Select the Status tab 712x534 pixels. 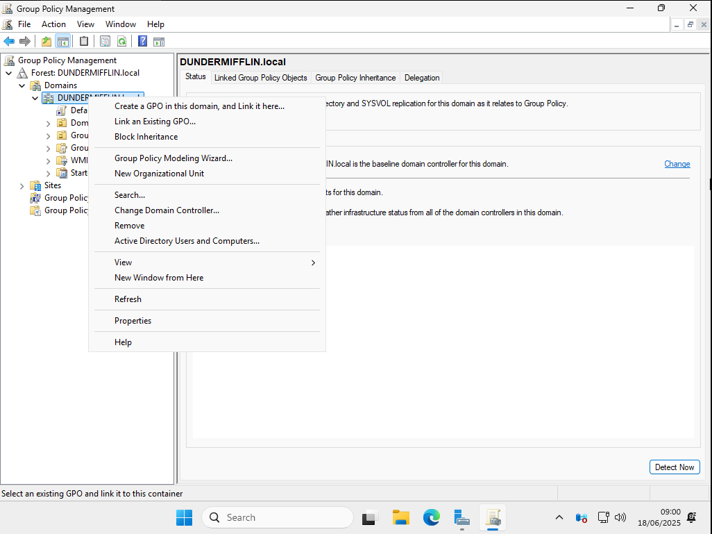pyautogui.click(x=196, y=77)
